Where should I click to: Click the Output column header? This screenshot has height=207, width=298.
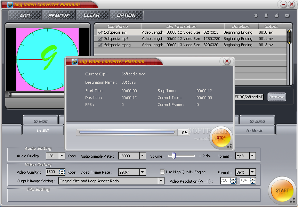pos(272,26)
